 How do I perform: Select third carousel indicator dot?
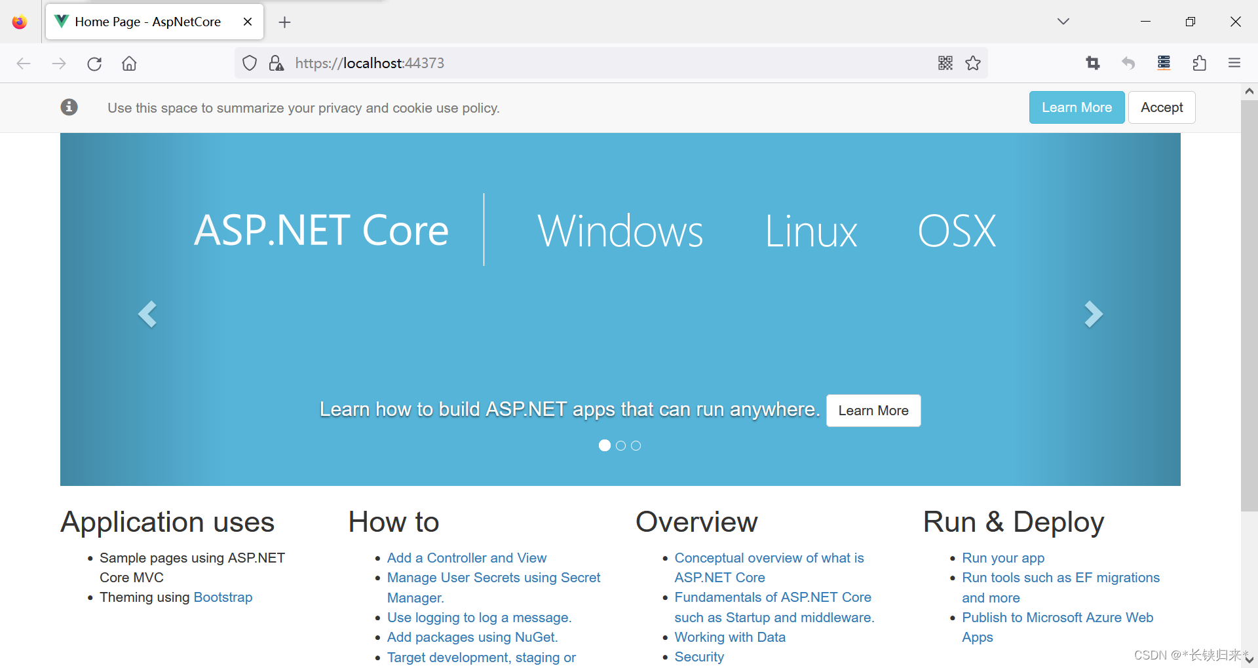point(636,445)
